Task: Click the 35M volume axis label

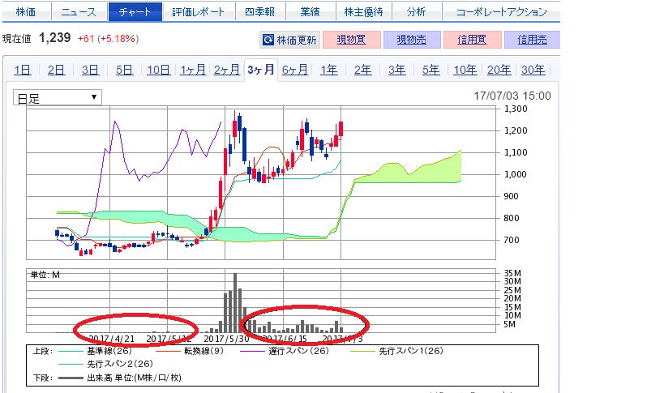Action: pyautogui.click(x=512, y=273)
